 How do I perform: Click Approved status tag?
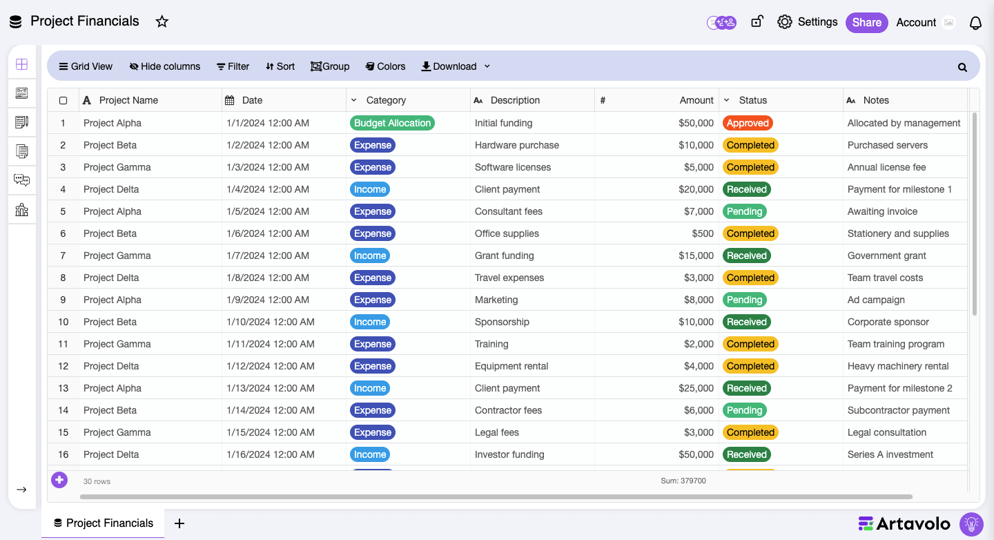pyautogui.click(x=748, y=123)
